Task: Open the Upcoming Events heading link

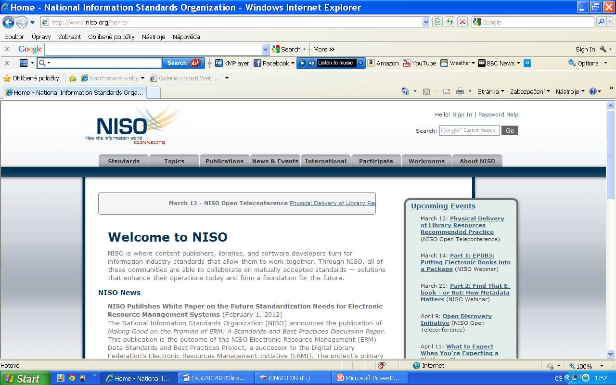Action: (443, 206)
